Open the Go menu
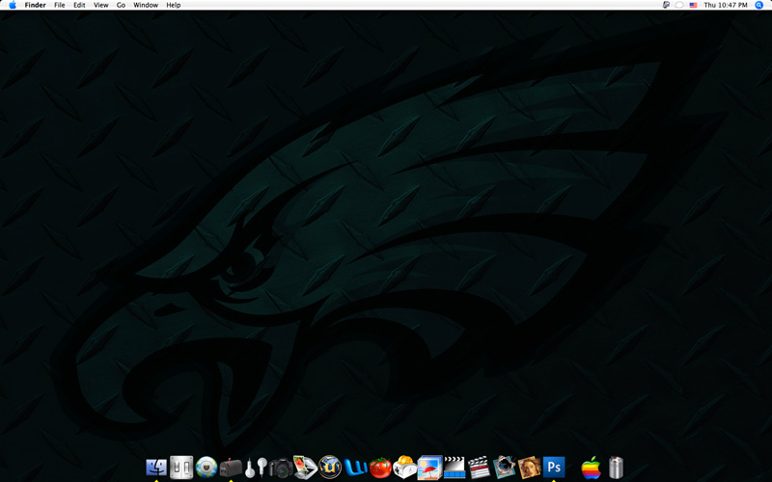The height and width of the screenshot is (482, 772). pos(122,5)
